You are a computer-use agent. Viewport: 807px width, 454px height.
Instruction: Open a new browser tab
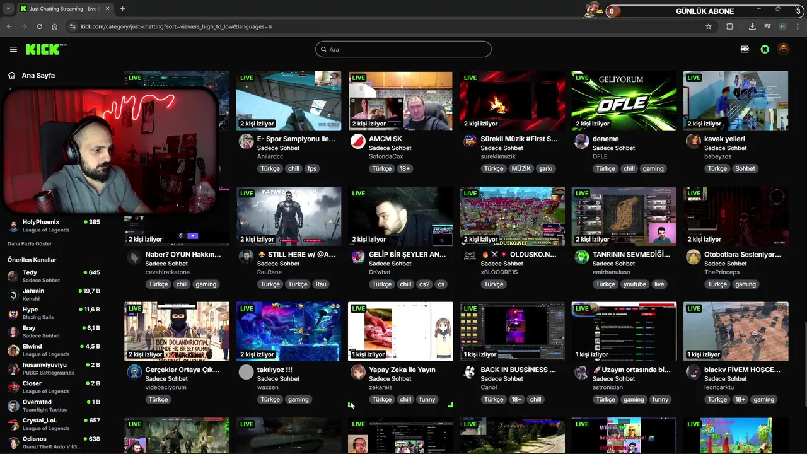pyautogui.click(x=122, y=9)
